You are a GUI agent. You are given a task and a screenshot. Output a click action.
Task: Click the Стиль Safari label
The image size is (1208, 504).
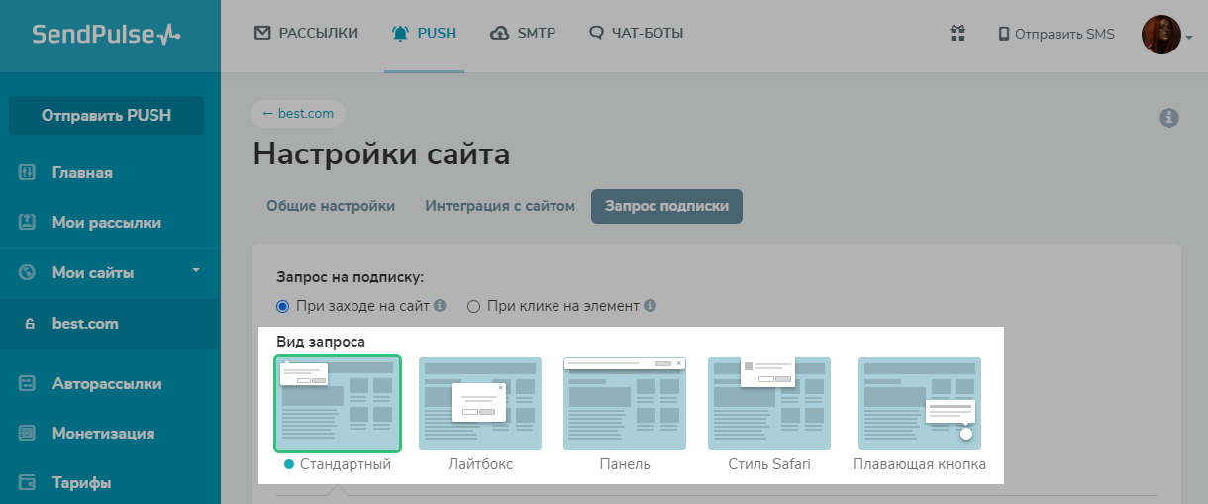(769, 464)
